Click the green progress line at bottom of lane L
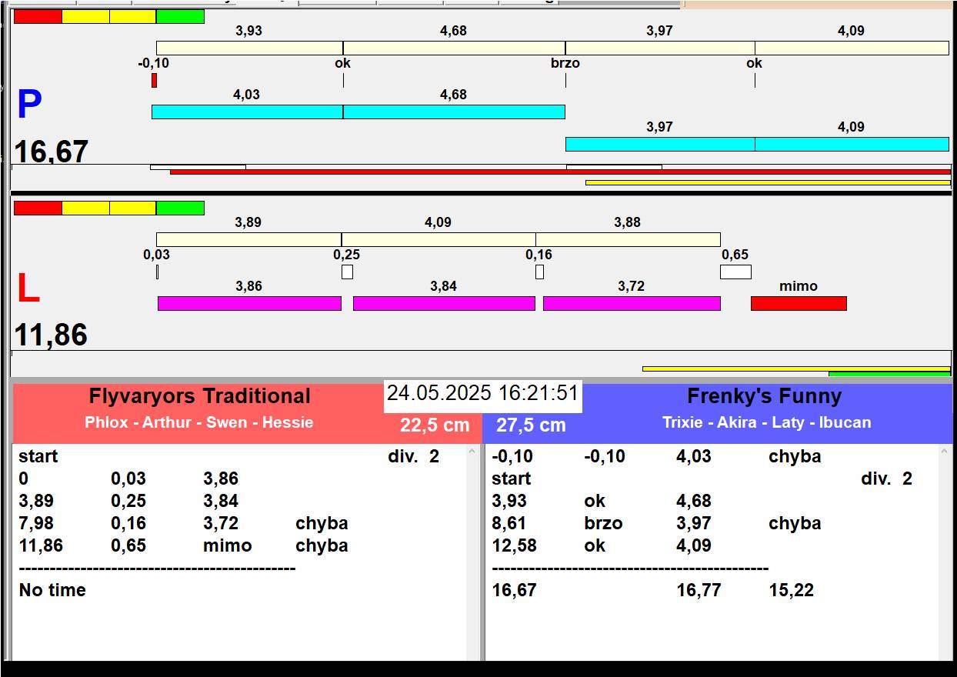The height and width of the screenshot is (677, 957). (x=889, y=374)
